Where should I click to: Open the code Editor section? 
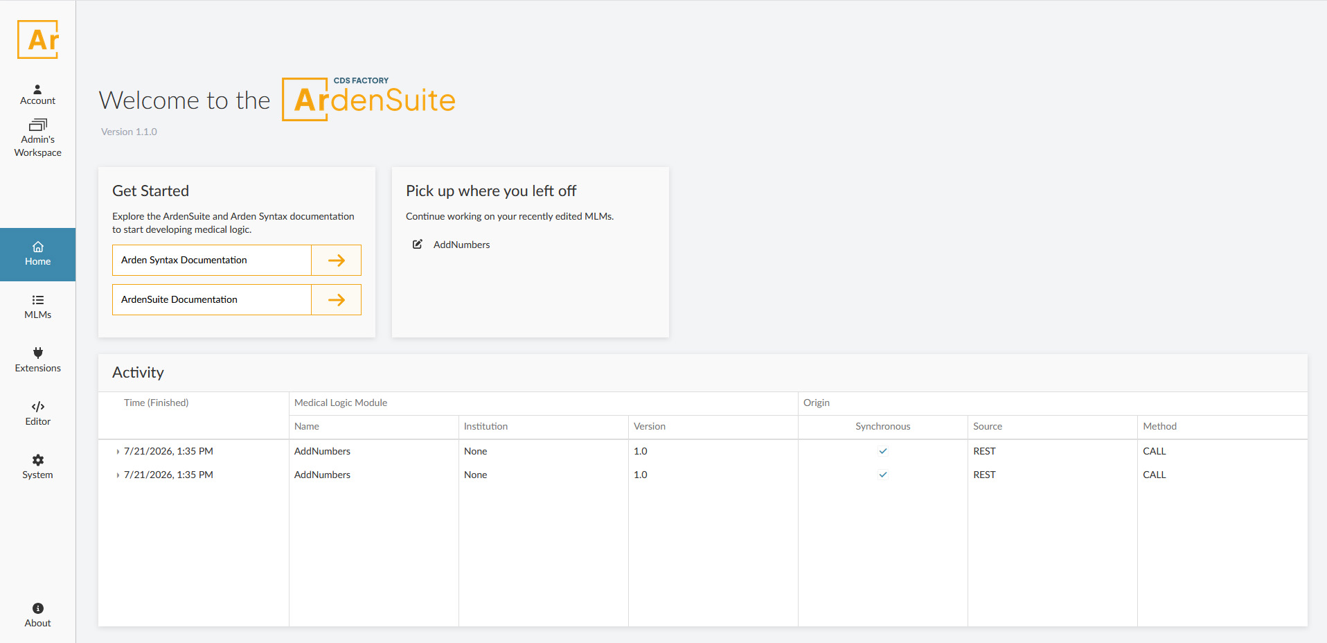pyautogui.click(x=37, y=414)
